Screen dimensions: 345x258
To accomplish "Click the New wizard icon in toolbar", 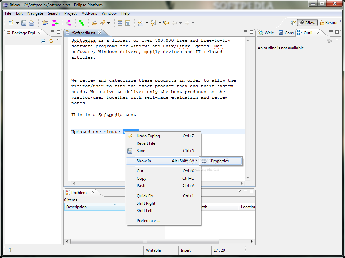I will (11, 23).
